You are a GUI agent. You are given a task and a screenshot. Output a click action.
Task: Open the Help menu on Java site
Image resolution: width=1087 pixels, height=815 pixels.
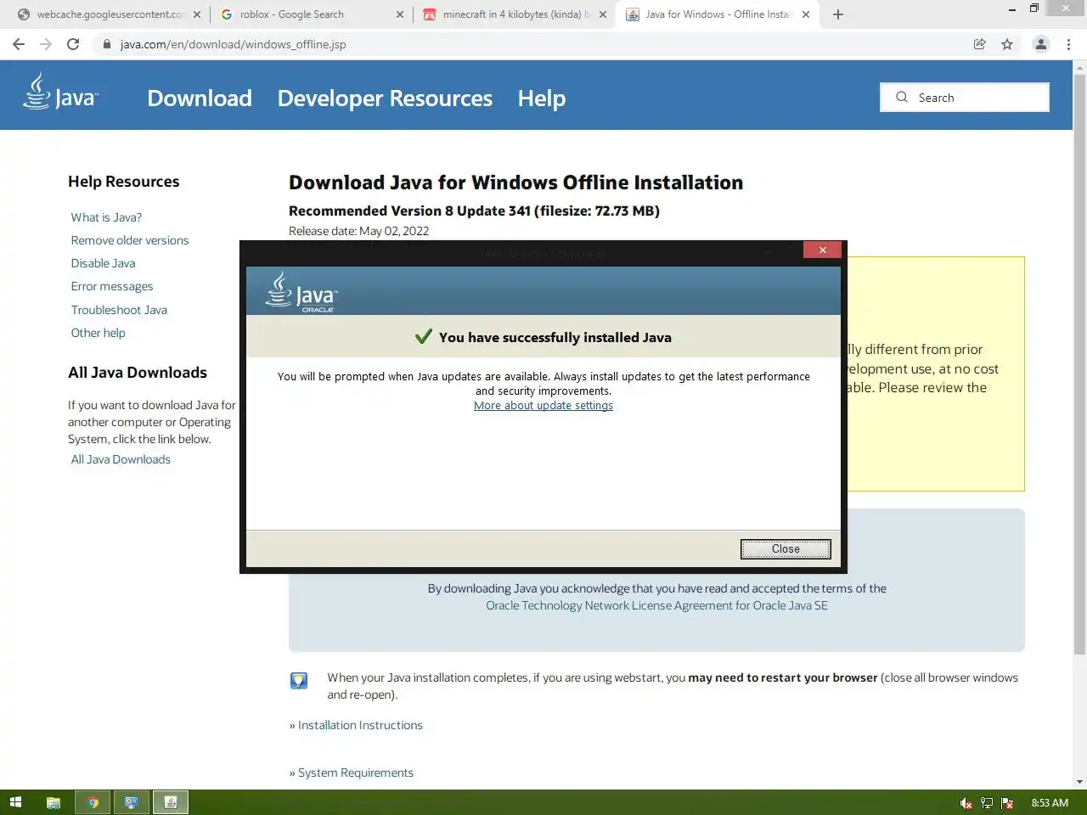[542, 98]
